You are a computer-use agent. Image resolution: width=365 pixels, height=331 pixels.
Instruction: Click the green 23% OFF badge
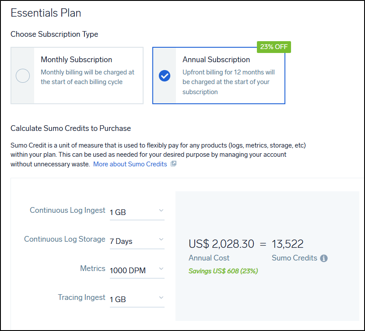[x=274, y=47]
